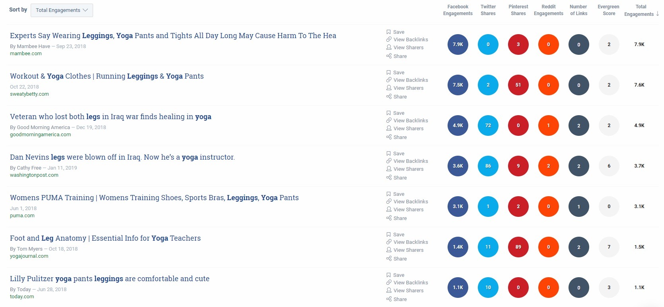This screenshot has width=664, height=307.
Task: View backlinks for Foot and Leg Anatomy
Action: coord(407,242)
